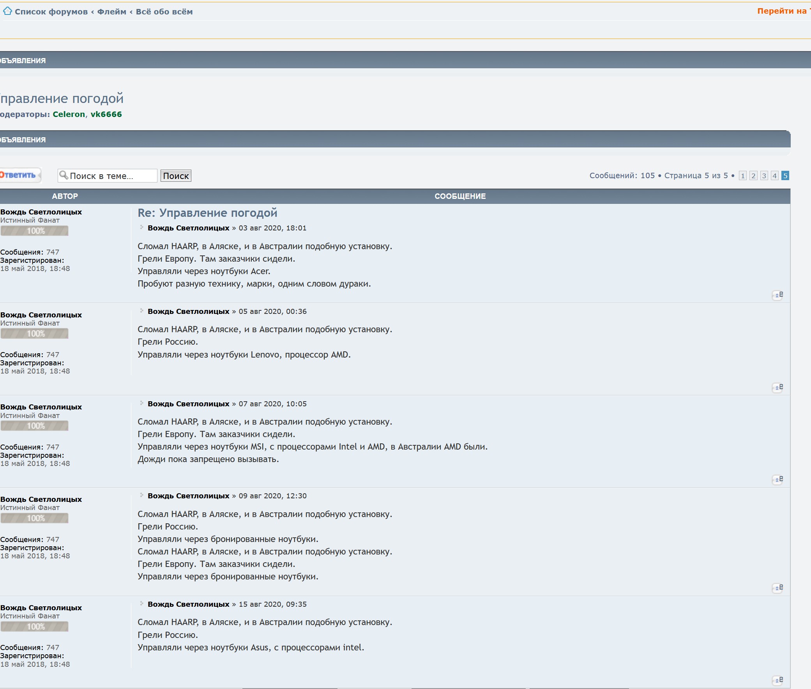Click back-to-top icon of 05 авг post
811x689 pixels.
(777, 388)
